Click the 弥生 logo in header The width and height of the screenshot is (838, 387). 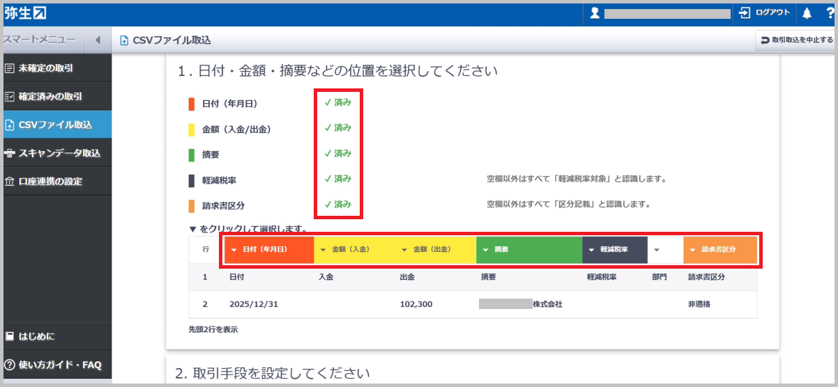pyautogui.click(x=25, y=13)
